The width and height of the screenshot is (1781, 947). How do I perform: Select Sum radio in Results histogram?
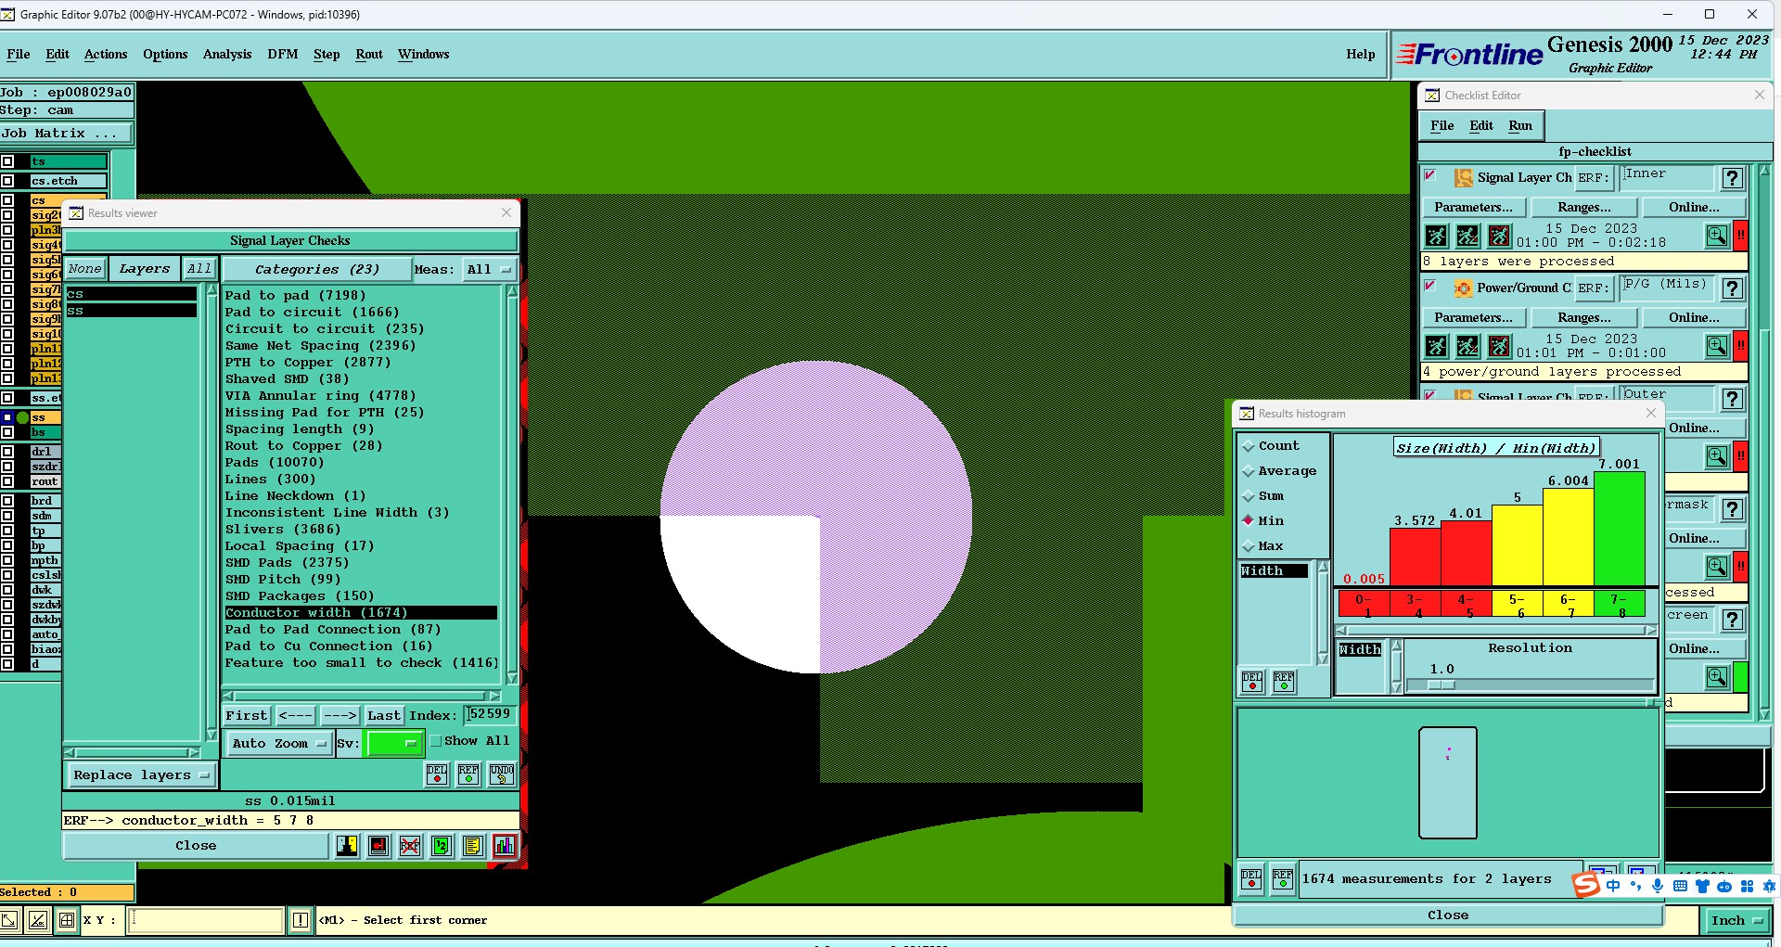pyautogui.click(x=1249, y=496)
